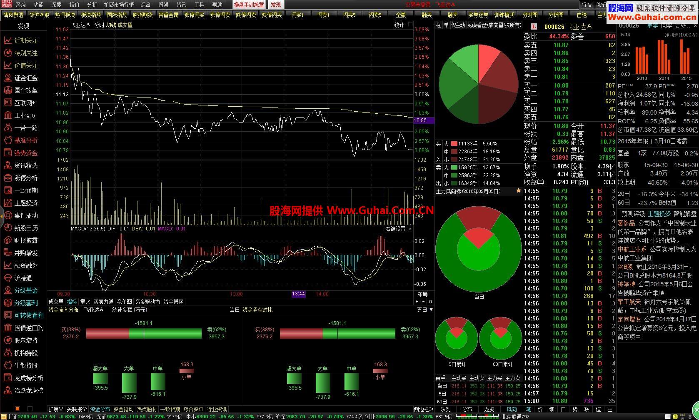699x420 pixels.
Task: Collapse the left sidebar edge handle
Action: point(2,216)
